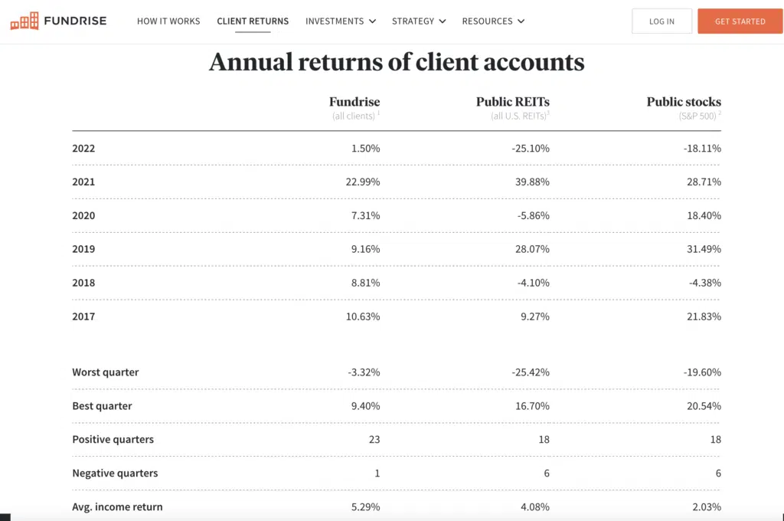Open footnote 3 beside all U.S. REITs
Screen dimensions: 784x521
click(548, 114)
